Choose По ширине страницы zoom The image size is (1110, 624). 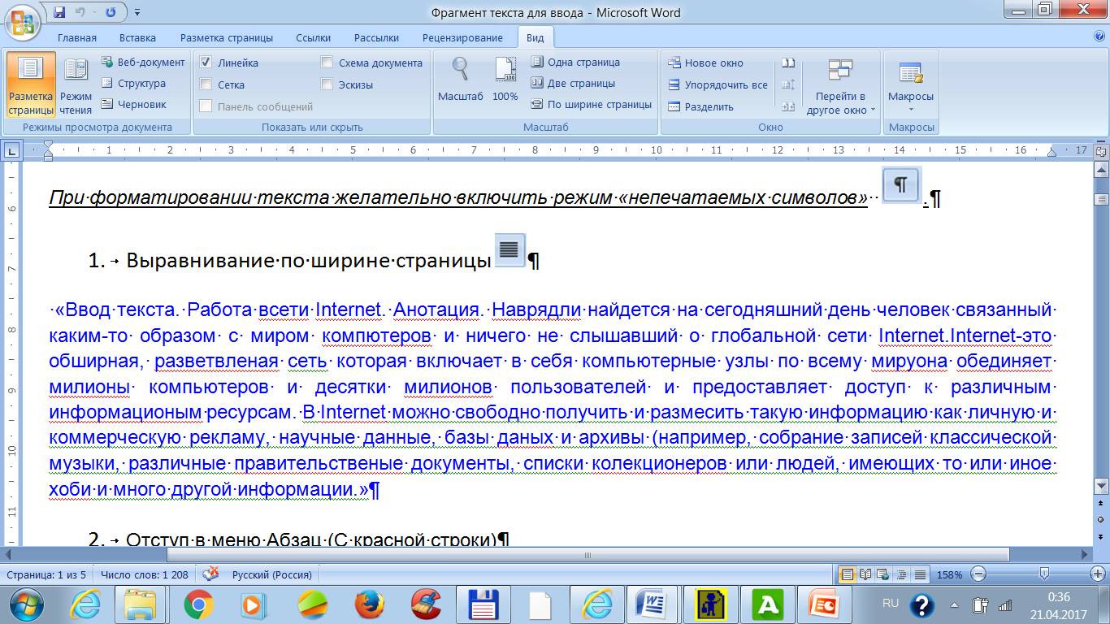(591, 104)
